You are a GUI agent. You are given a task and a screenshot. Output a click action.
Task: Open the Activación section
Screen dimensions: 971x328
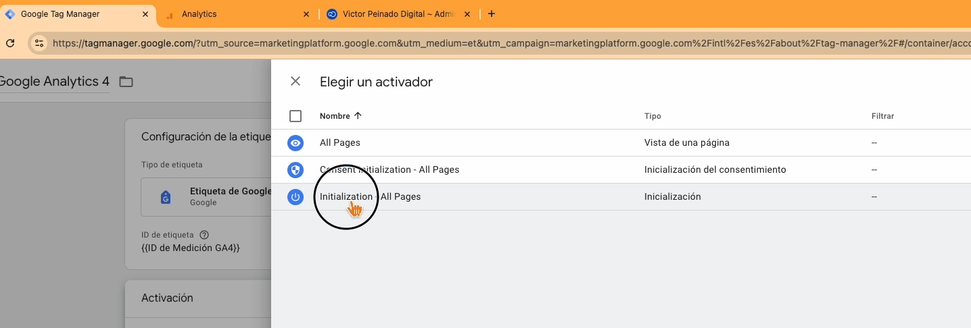167,298
